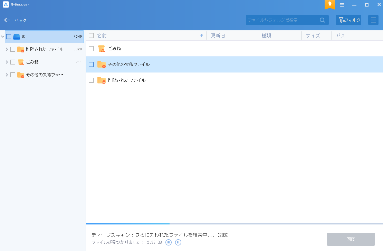Check ごみ箱 in sidebar tree
Screen dimensions: 383x251
click(x=13, y=62)
